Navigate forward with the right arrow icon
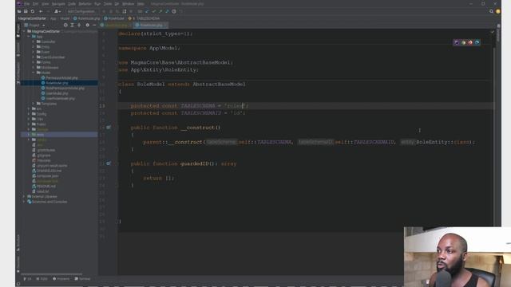This screenshot has width=511, height=287. click(x=48, y=11)
